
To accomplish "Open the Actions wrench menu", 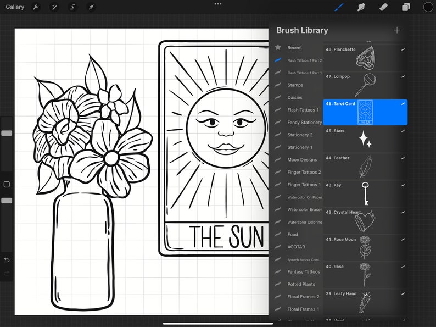I will click(x=36, y=7).
